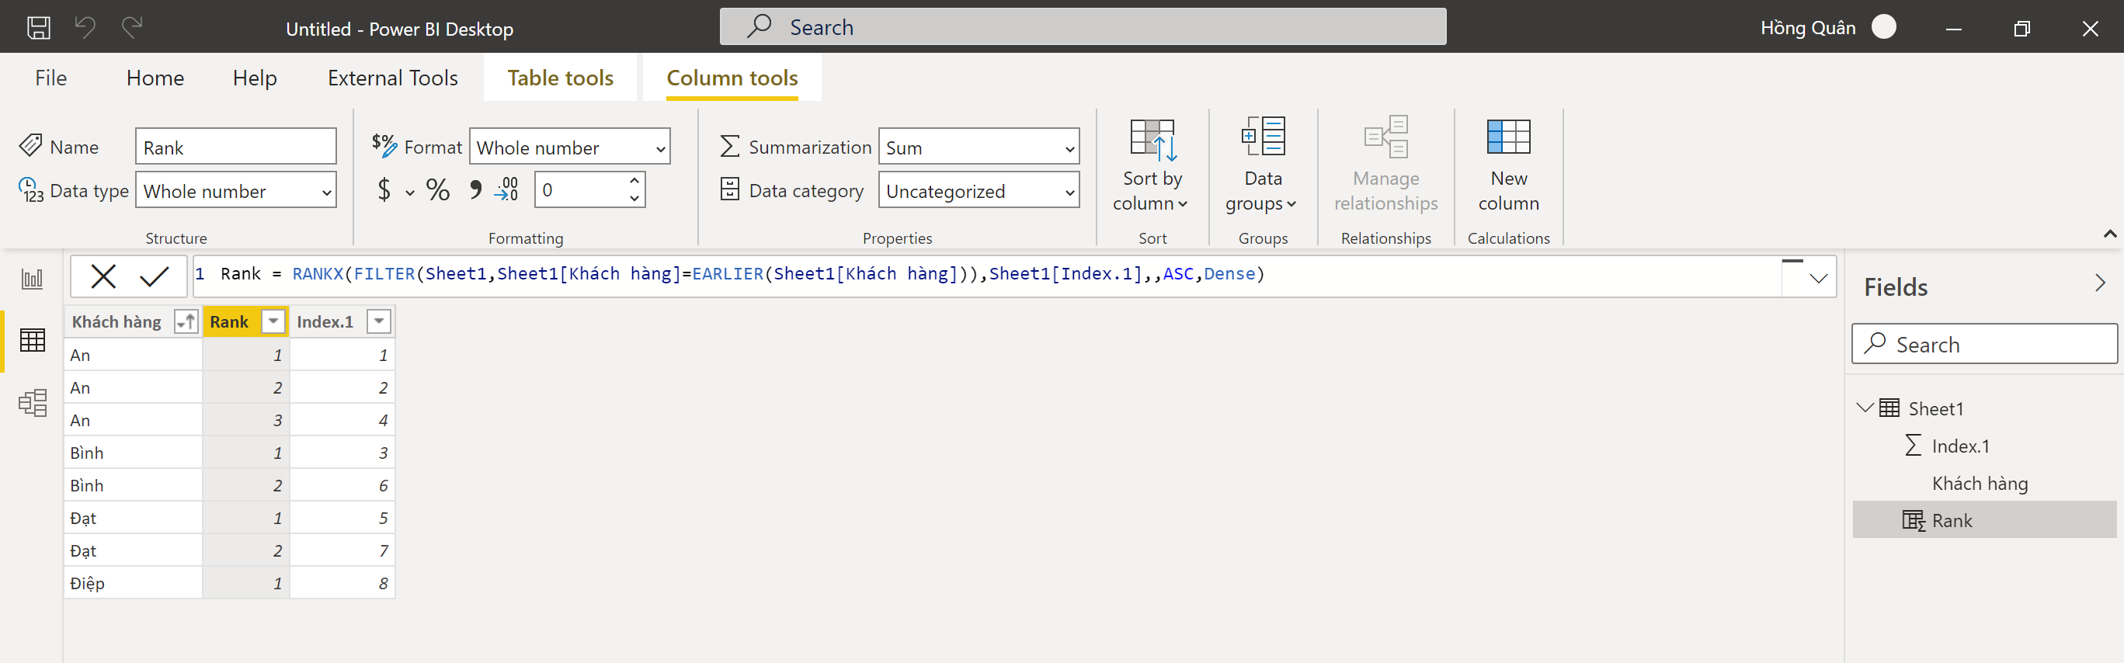Open the Data type dropdown
The image size is (2124, 663).
click(x=236, y=191)
